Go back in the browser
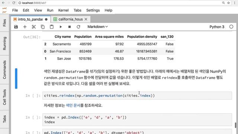This screenshot has width=238, height=134. pos(3,3)
